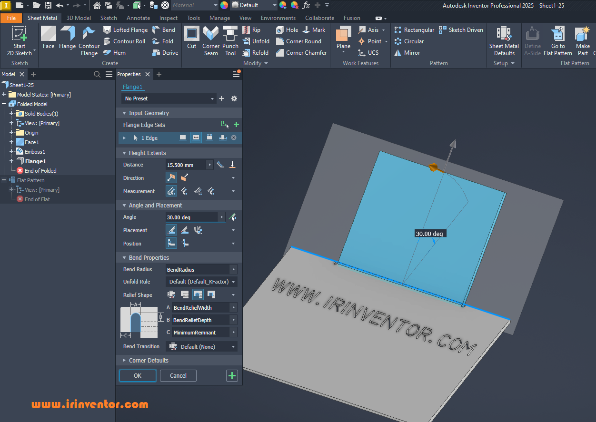The height and width of the screenshot is (422, 596).
Task: Select the Corner Round tool
Action: [x=298, y=41]
